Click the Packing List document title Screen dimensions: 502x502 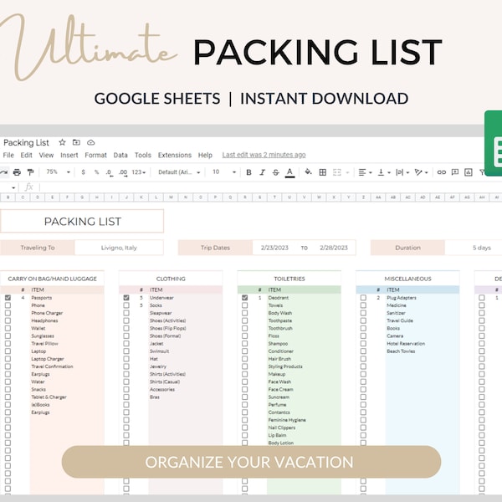[26, 142]
